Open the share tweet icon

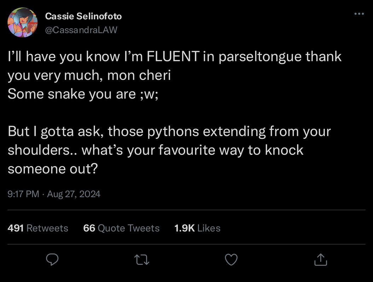pyautogui.click(x=320, y=260)
